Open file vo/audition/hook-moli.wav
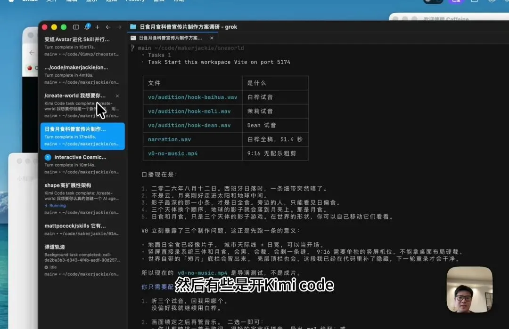 (x=189, y=111)
